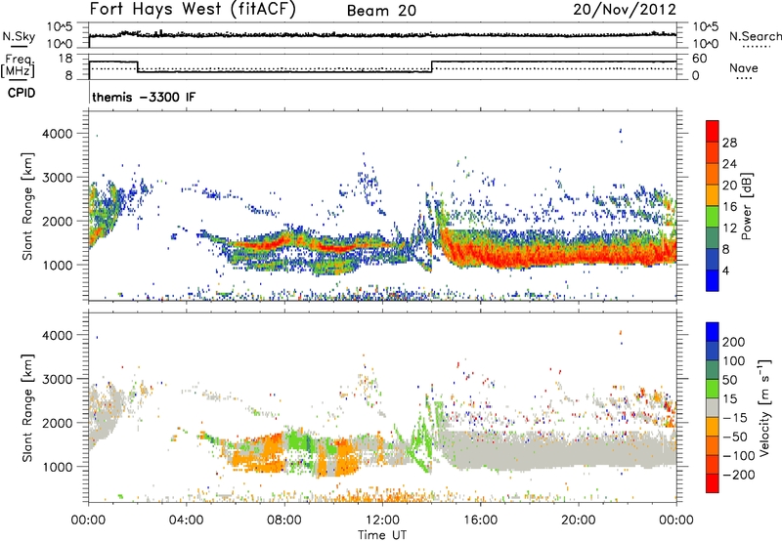The width and height of the screenshot is (782, 541).
Task: Click 'Slant Range [km]' label of velocity plot
Action: [x=27, y=407]
